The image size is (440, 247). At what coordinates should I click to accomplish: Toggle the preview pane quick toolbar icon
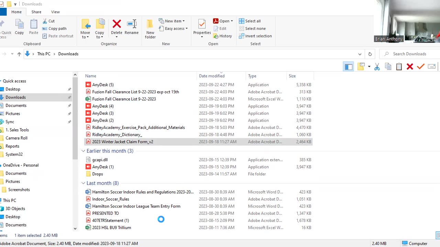349,67
